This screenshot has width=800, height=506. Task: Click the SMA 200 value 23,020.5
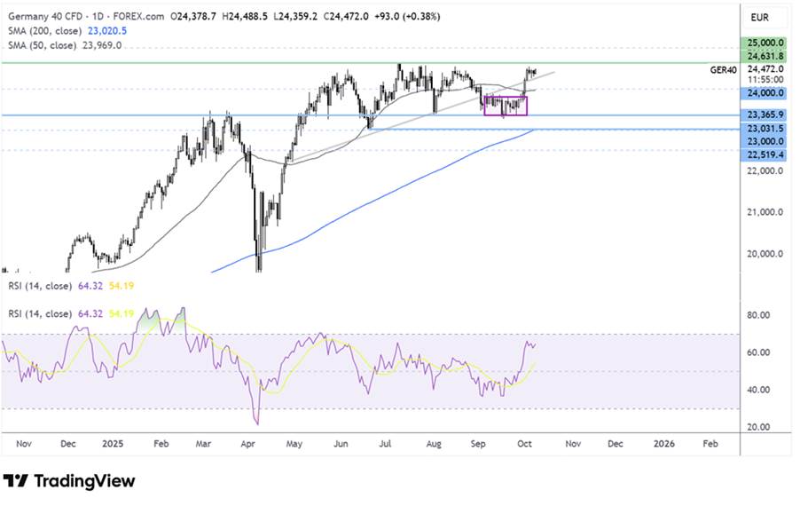click(107, 30)
